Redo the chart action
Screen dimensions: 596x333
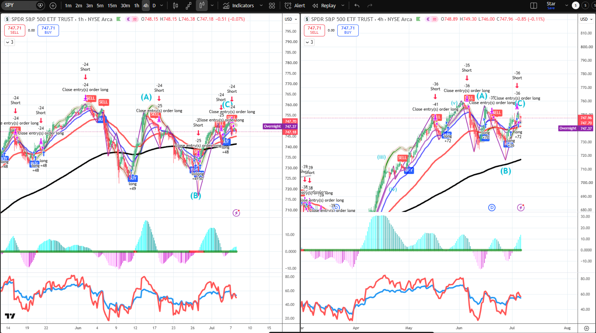pyautogui.click(x=370, y=5)
